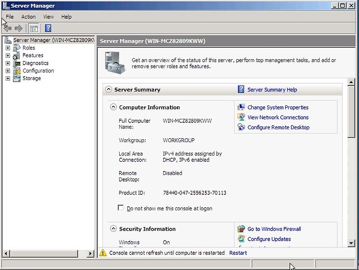The width and height of the screenshot is (359, 270).
Task: Open Go to Windows Firewall link
Action: pos(274,229)
